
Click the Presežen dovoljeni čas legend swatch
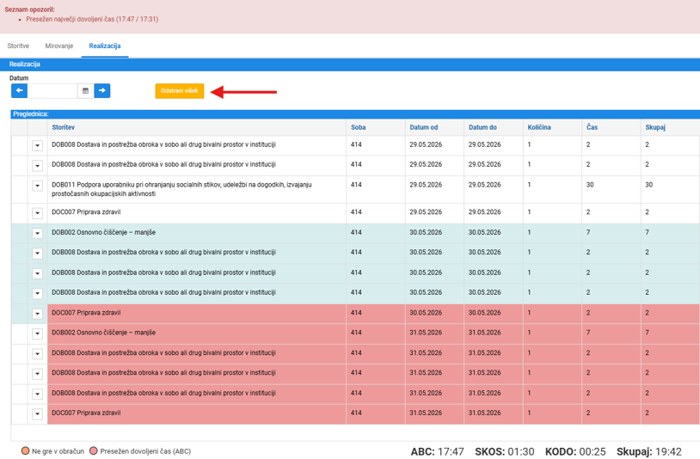click(93, 450)
